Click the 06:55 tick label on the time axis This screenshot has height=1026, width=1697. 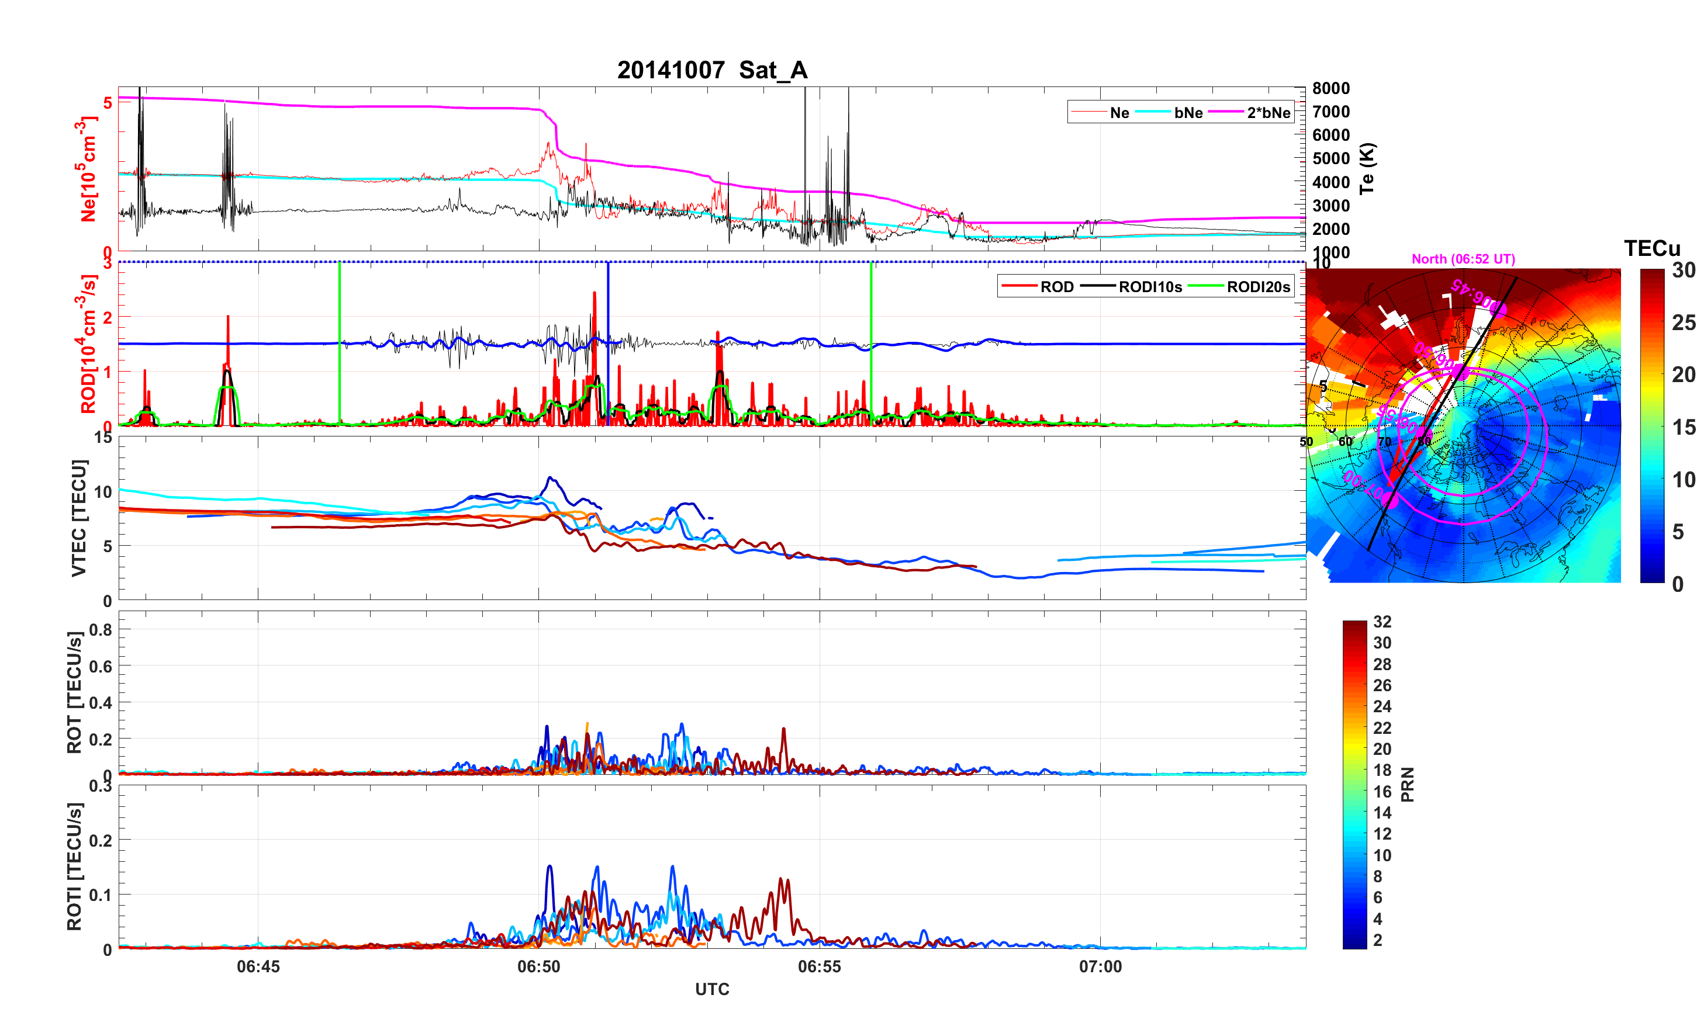click(x=819, y=967)
